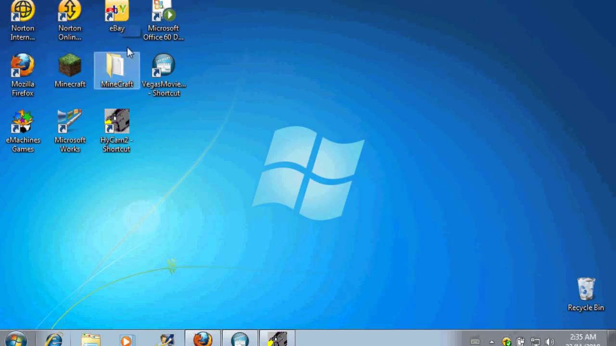The height and width of the screenshot is (346, 616).
Task: Select the Recycle Bin icon
Action: pyautogui.click(x=586, y=294)
